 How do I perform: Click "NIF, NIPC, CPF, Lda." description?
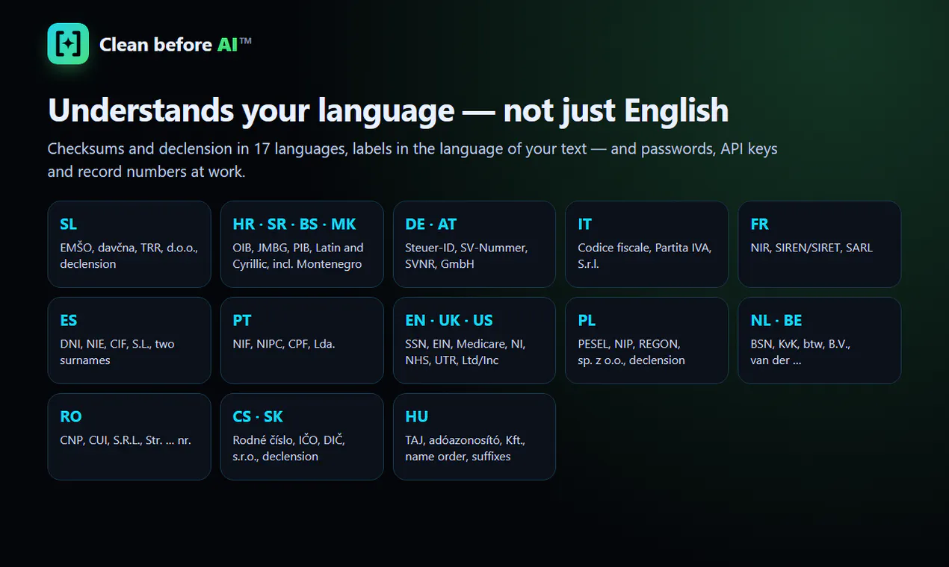(284, 344)
